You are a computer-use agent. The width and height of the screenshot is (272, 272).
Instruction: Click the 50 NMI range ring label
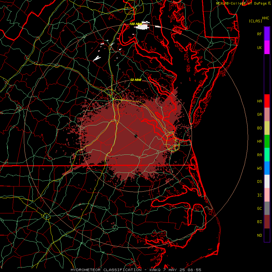(136, 80)
